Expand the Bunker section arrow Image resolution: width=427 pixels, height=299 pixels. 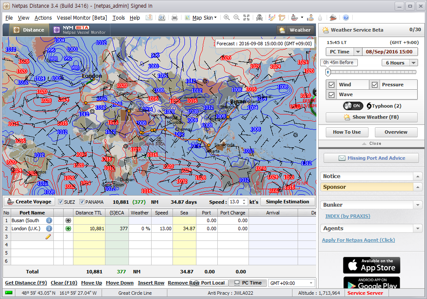pos(418,205)
